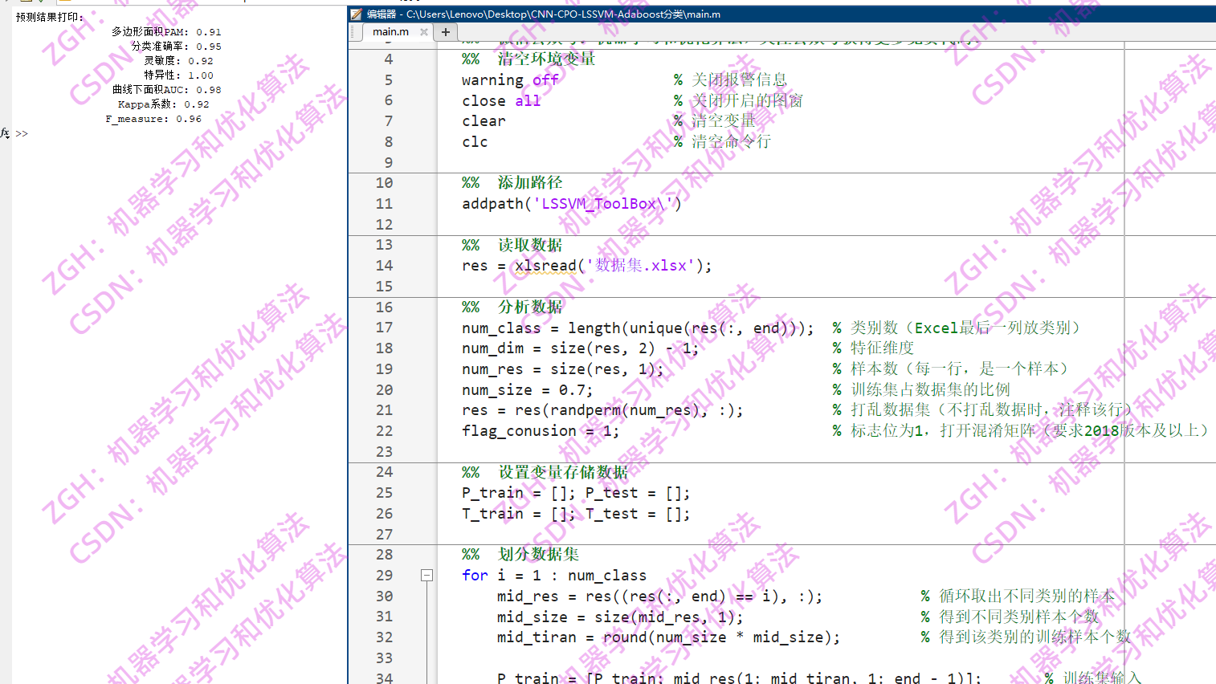Click the '特异性: 1.00' output line

point(178,75)
